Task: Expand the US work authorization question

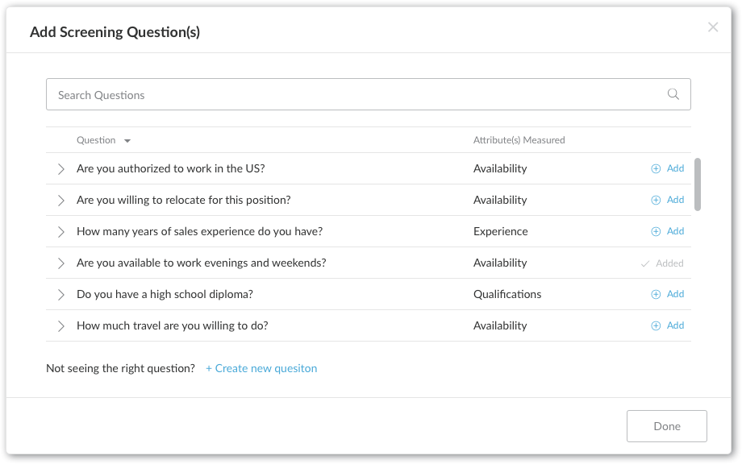Action: 61,168
